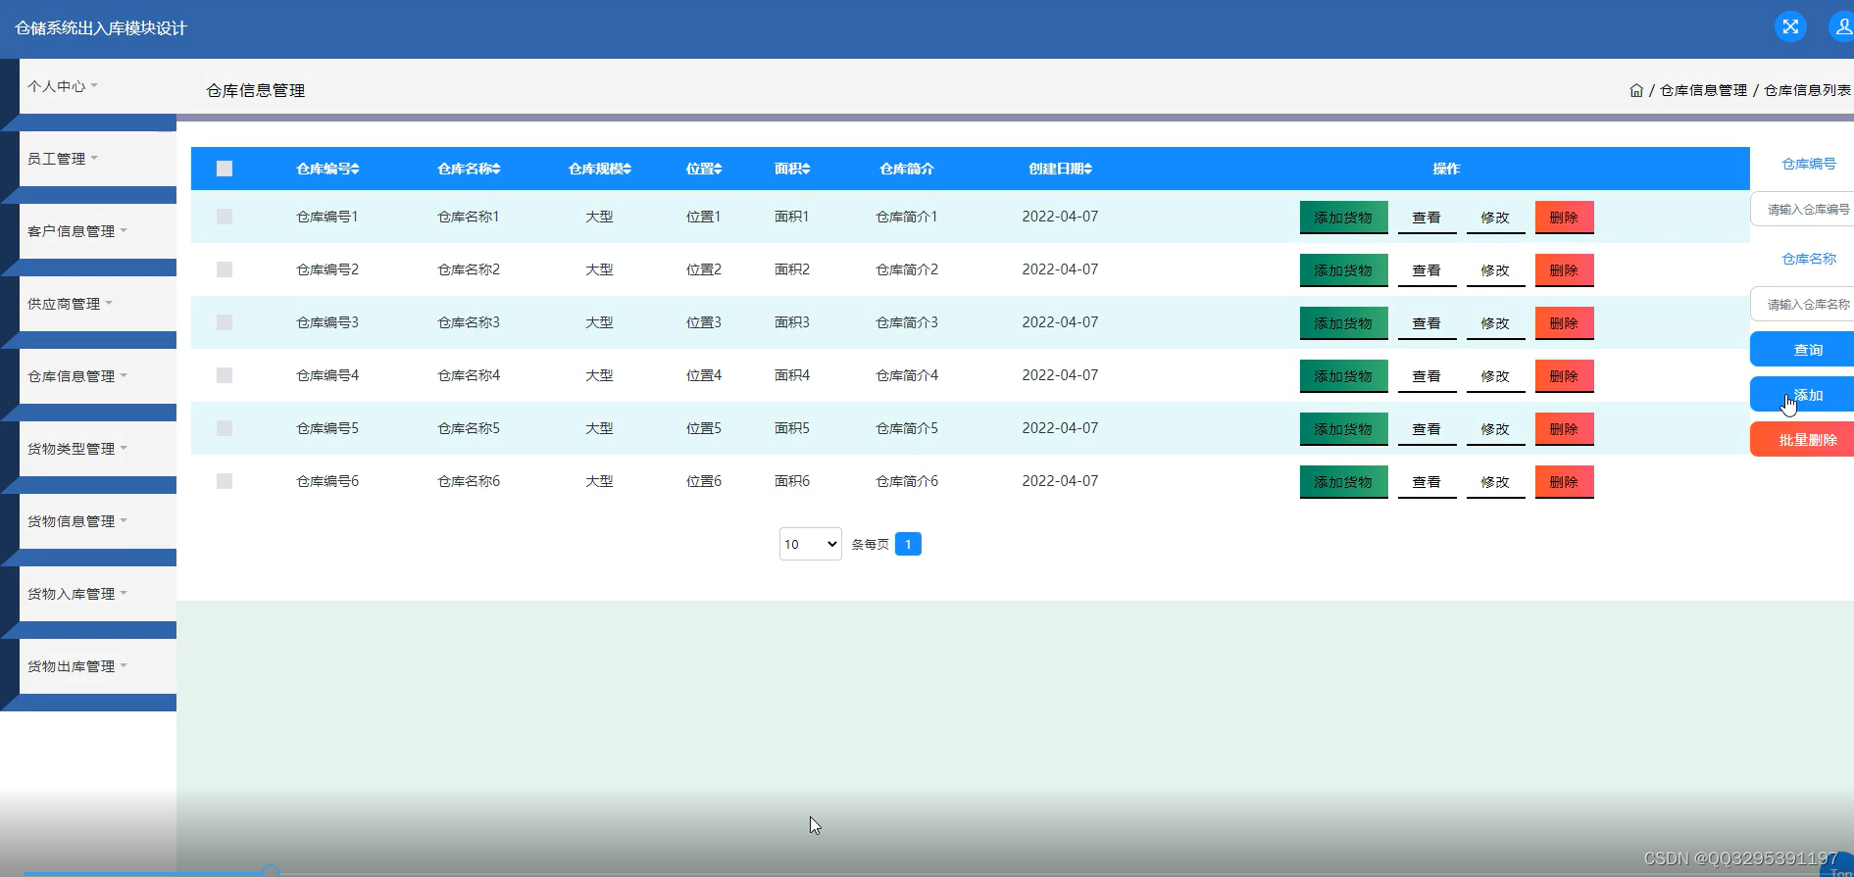Sort by 位置 column arrows
The image size is (1854, 877).
718,169
